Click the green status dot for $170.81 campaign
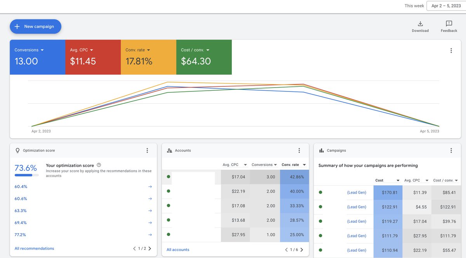This screenshot has height=258, width=466. [320, 192]
